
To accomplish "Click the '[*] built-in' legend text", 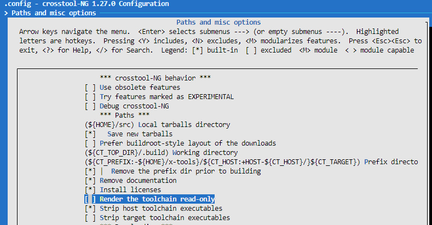I will [215, 50].
